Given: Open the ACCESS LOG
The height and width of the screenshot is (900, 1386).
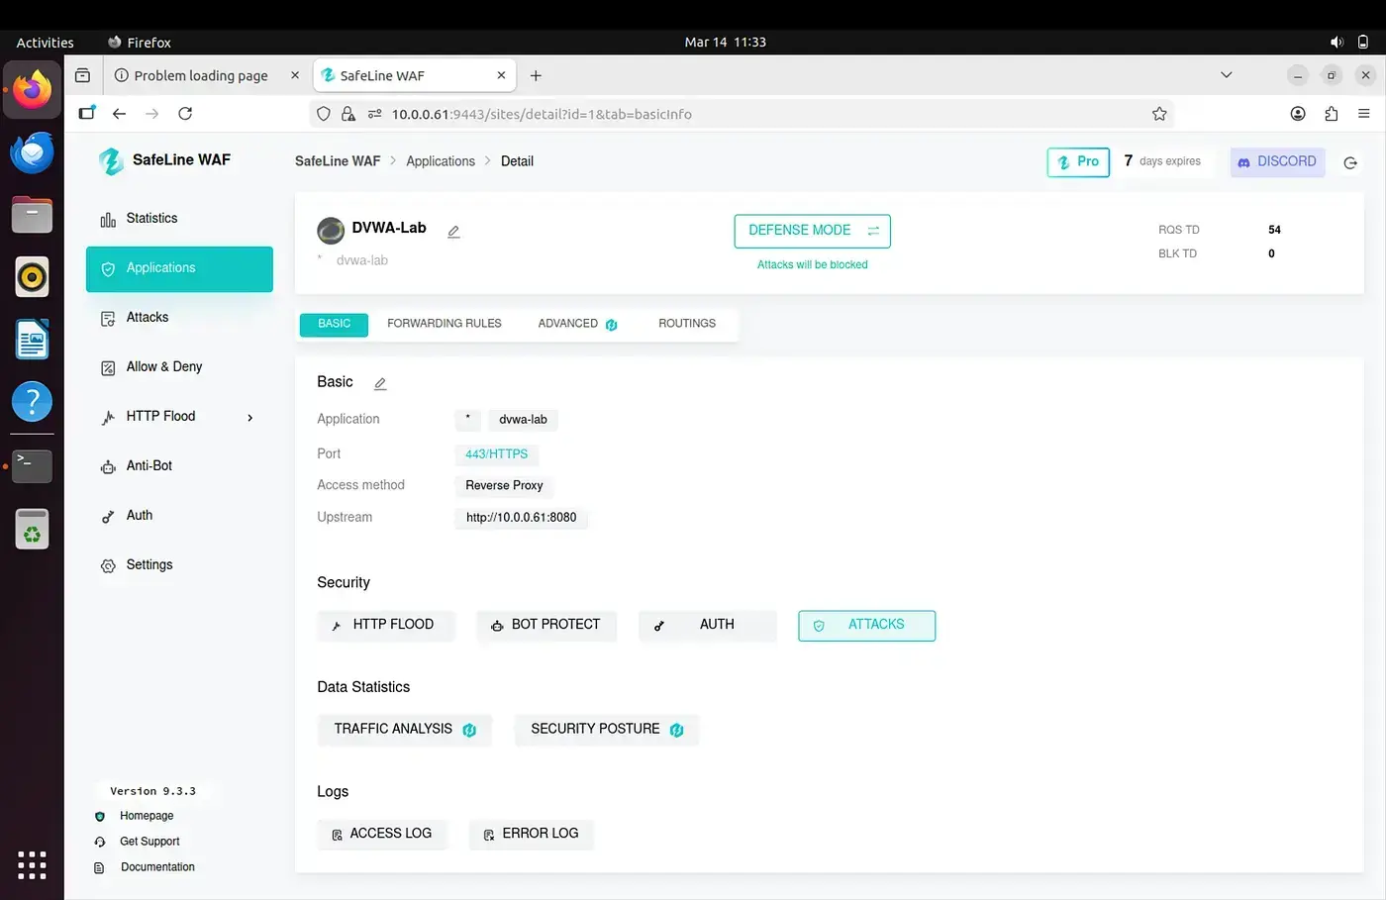Looking at the screenshot, I should (382, 834).
